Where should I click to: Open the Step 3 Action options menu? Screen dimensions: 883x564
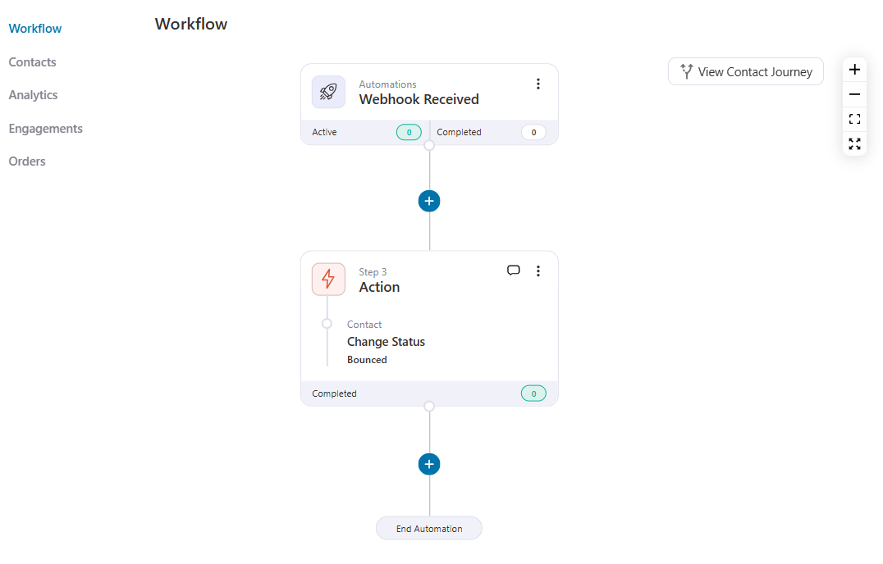click(538, 271)
